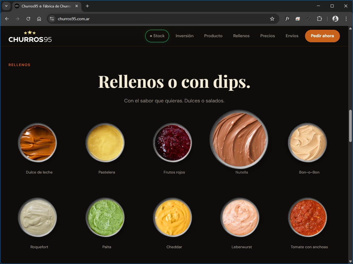Minimize the Chrome window
The height and width of the screenshot is (264, 353).
tap(318, 6)
